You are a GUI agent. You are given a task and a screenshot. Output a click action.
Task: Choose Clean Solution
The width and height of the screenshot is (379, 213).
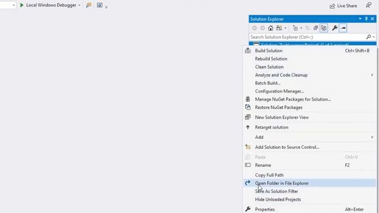309,67
